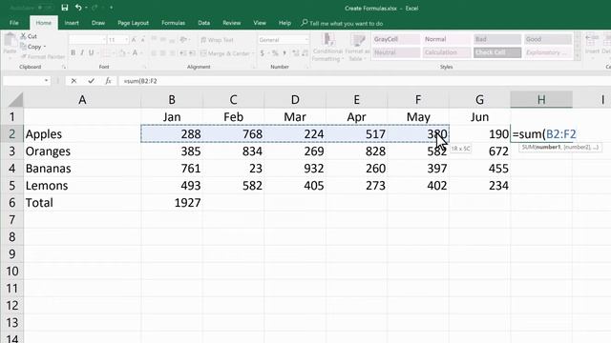This screenshot has height=343, width=611.
Task: Click the Save icon in the title bar
Action: [65, 8]
